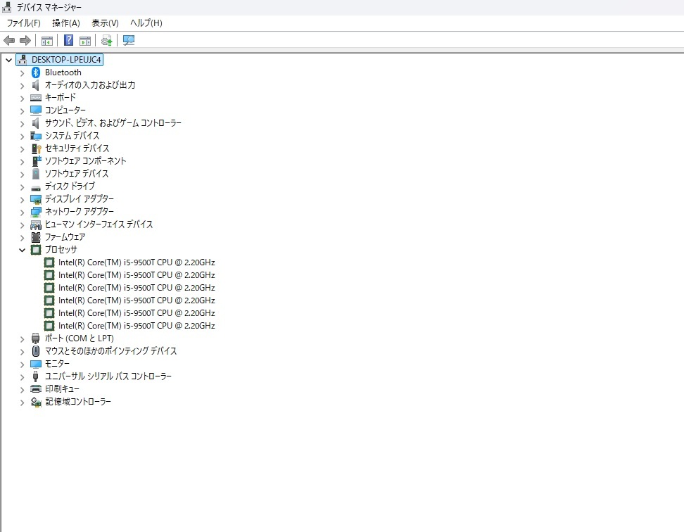Expand the オーディオの入力および出力 category

(23, 86)
